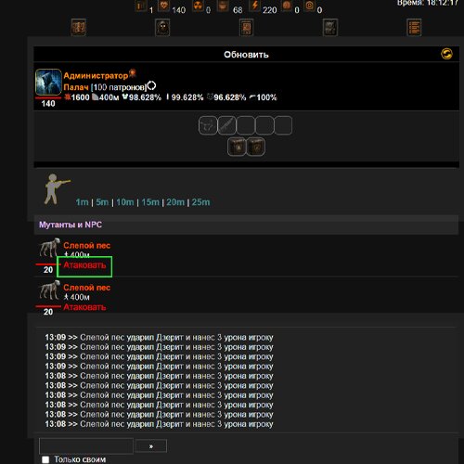This screenshot has height=464, width=464.
Task: Toggle the Только своим checkbox
Action: point(45,459)
